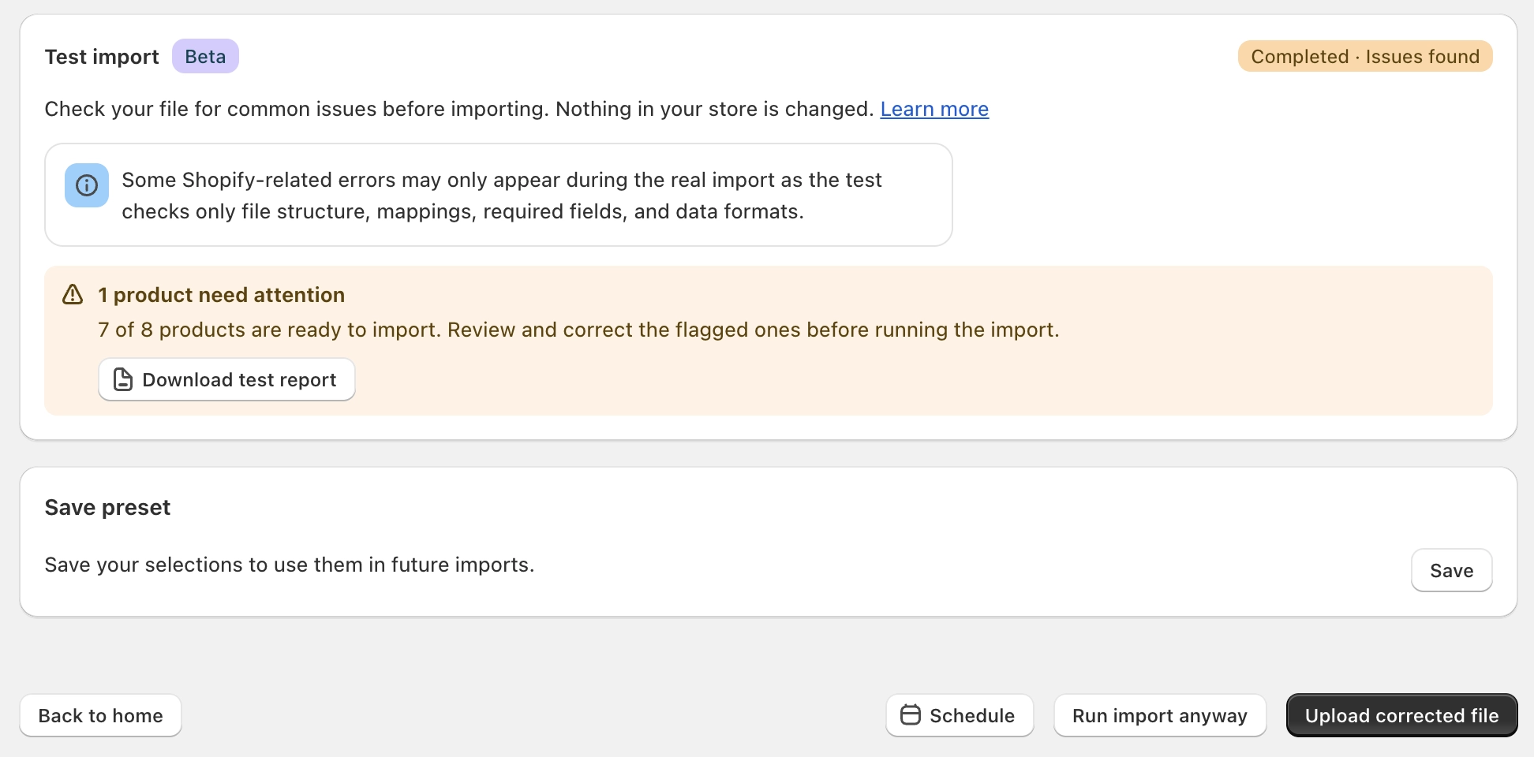Upload corrected file

1401,715
